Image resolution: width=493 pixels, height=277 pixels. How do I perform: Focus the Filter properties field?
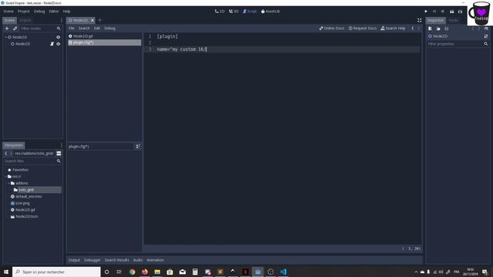(x=458, y=44)
